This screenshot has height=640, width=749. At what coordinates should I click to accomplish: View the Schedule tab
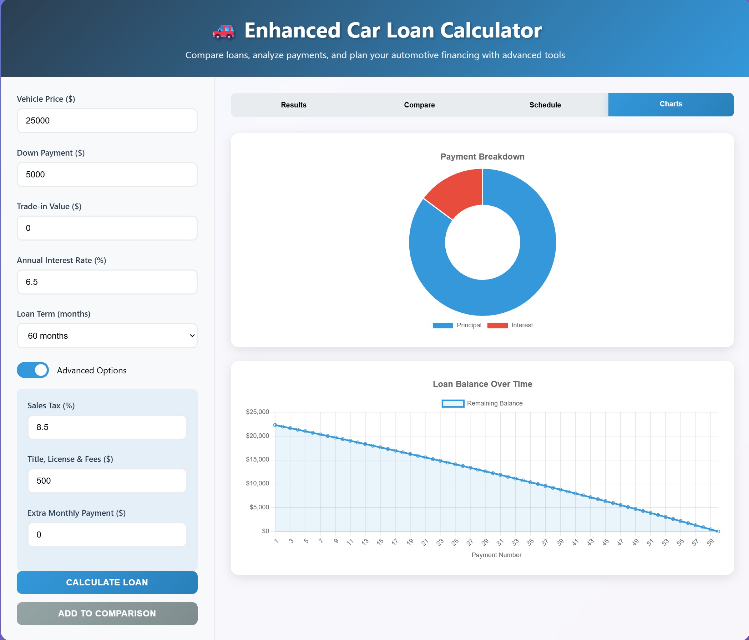tap(545, 105)
